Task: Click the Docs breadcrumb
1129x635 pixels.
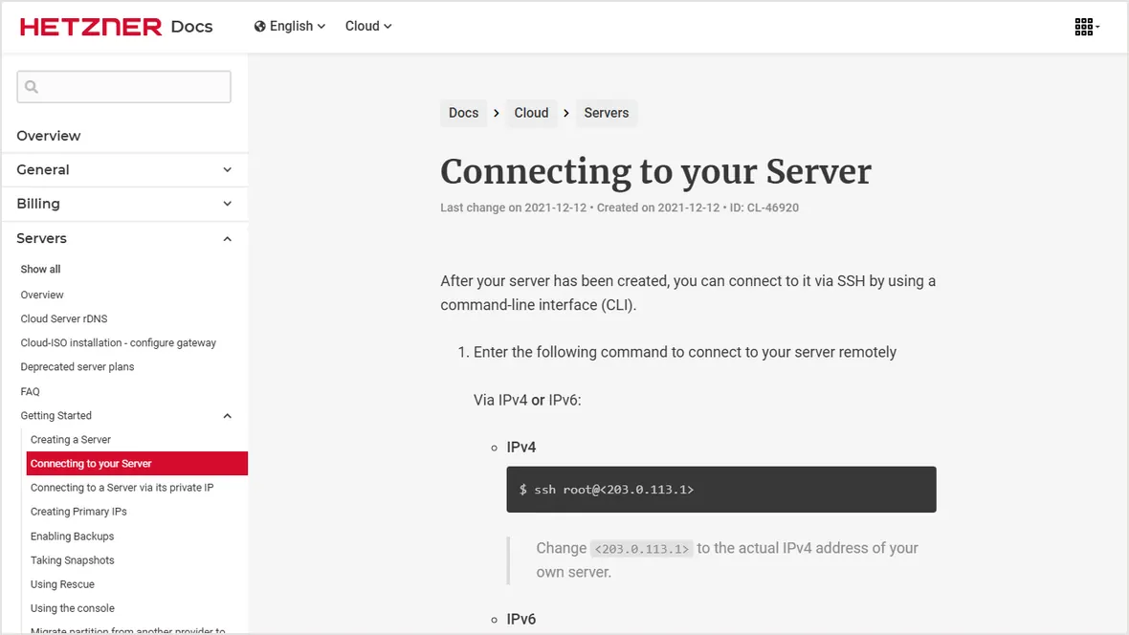Action: (x=463, y=113)
